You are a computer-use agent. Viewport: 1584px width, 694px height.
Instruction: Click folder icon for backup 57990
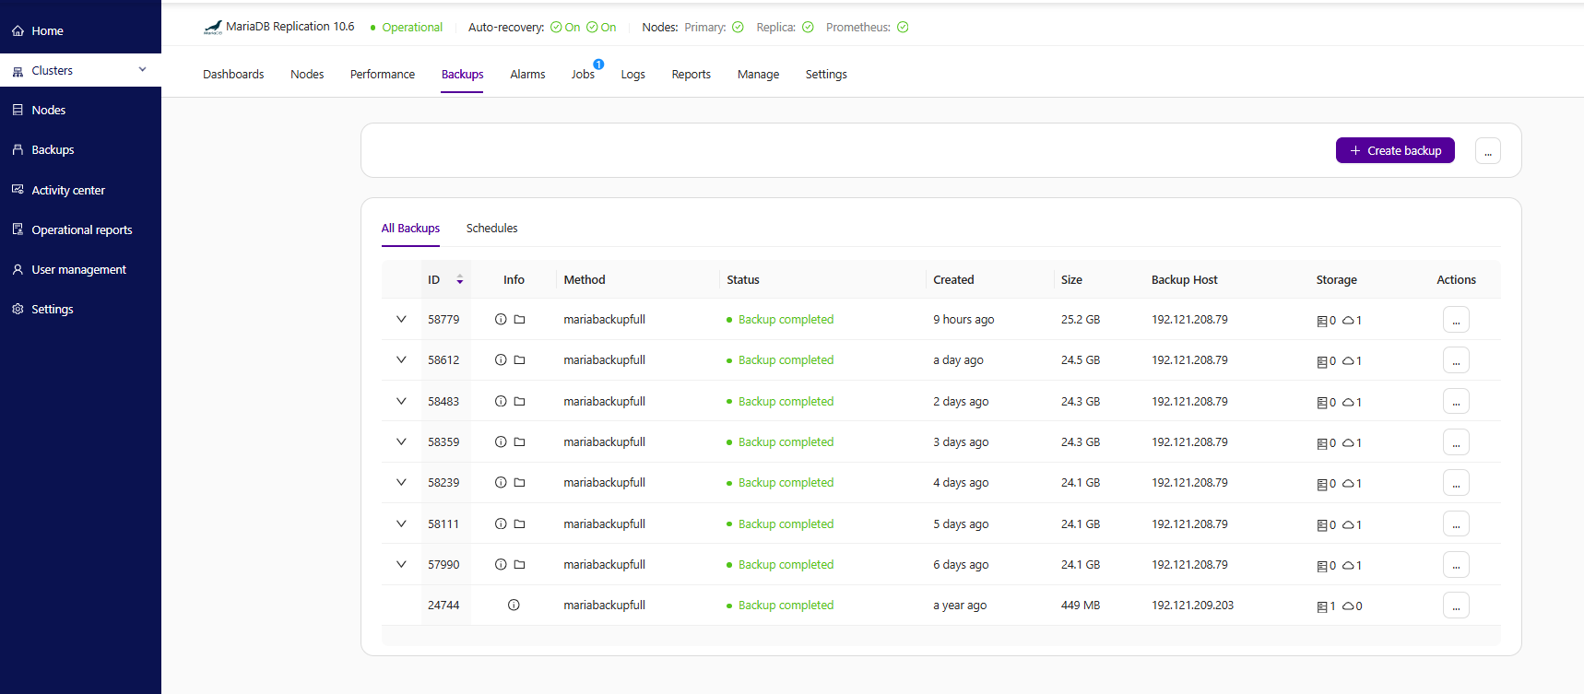click(519, 565)
